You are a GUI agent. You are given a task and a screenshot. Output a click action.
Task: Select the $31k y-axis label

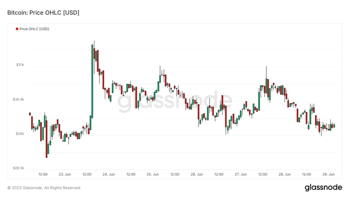[20, 65]
